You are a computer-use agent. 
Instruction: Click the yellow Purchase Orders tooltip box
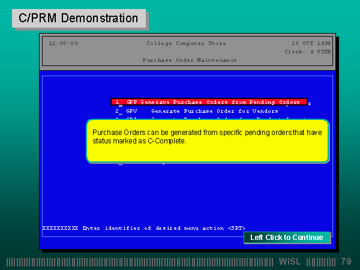[208, 141]
